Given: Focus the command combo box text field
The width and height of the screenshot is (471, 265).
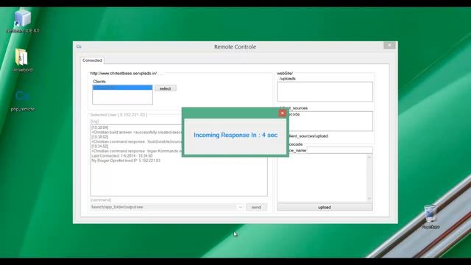Looking at the screenshot, I should click(x=164, y=207).
